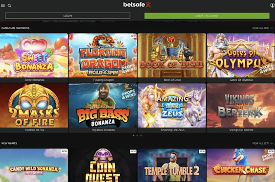
Task: Click the 'Gates Of Olympus' caption text
Action: point(241,80)
